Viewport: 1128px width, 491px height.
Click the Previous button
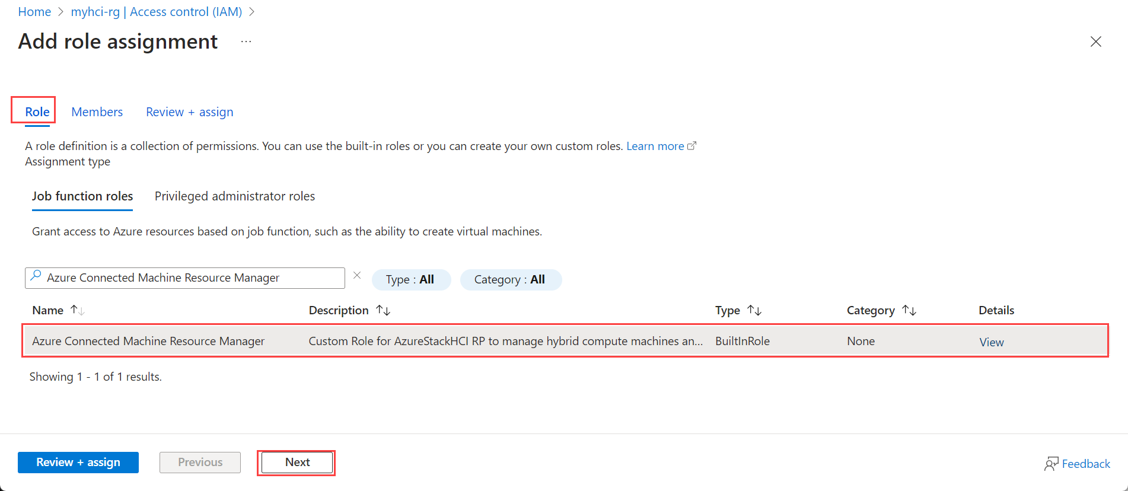click(x=200, y=463)
